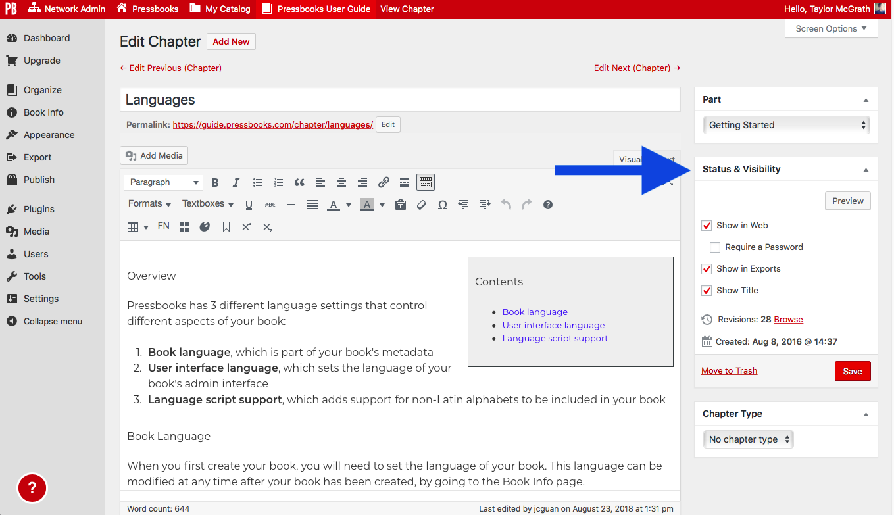Apply italic formatting in the editor toolbar
894x515 pixels.
pos(236,182)
